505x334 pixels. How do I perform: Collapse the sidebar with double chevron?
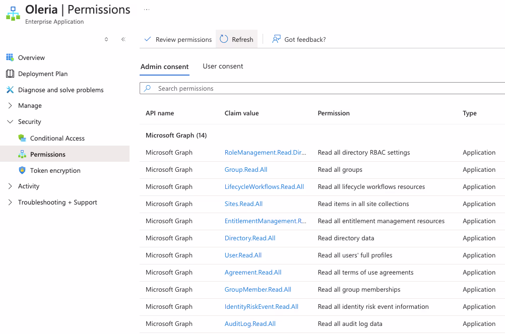point(123,39)
